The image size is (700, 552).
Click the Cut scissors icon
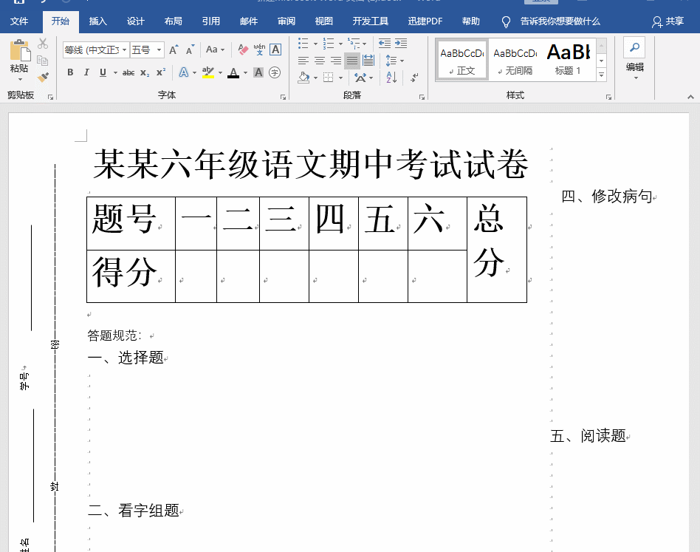43,44
